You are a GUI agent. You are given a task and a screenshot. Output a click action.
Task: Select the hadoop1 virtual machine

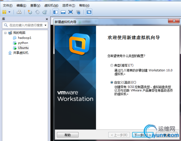pyautogui.click(x=25, y=38)
